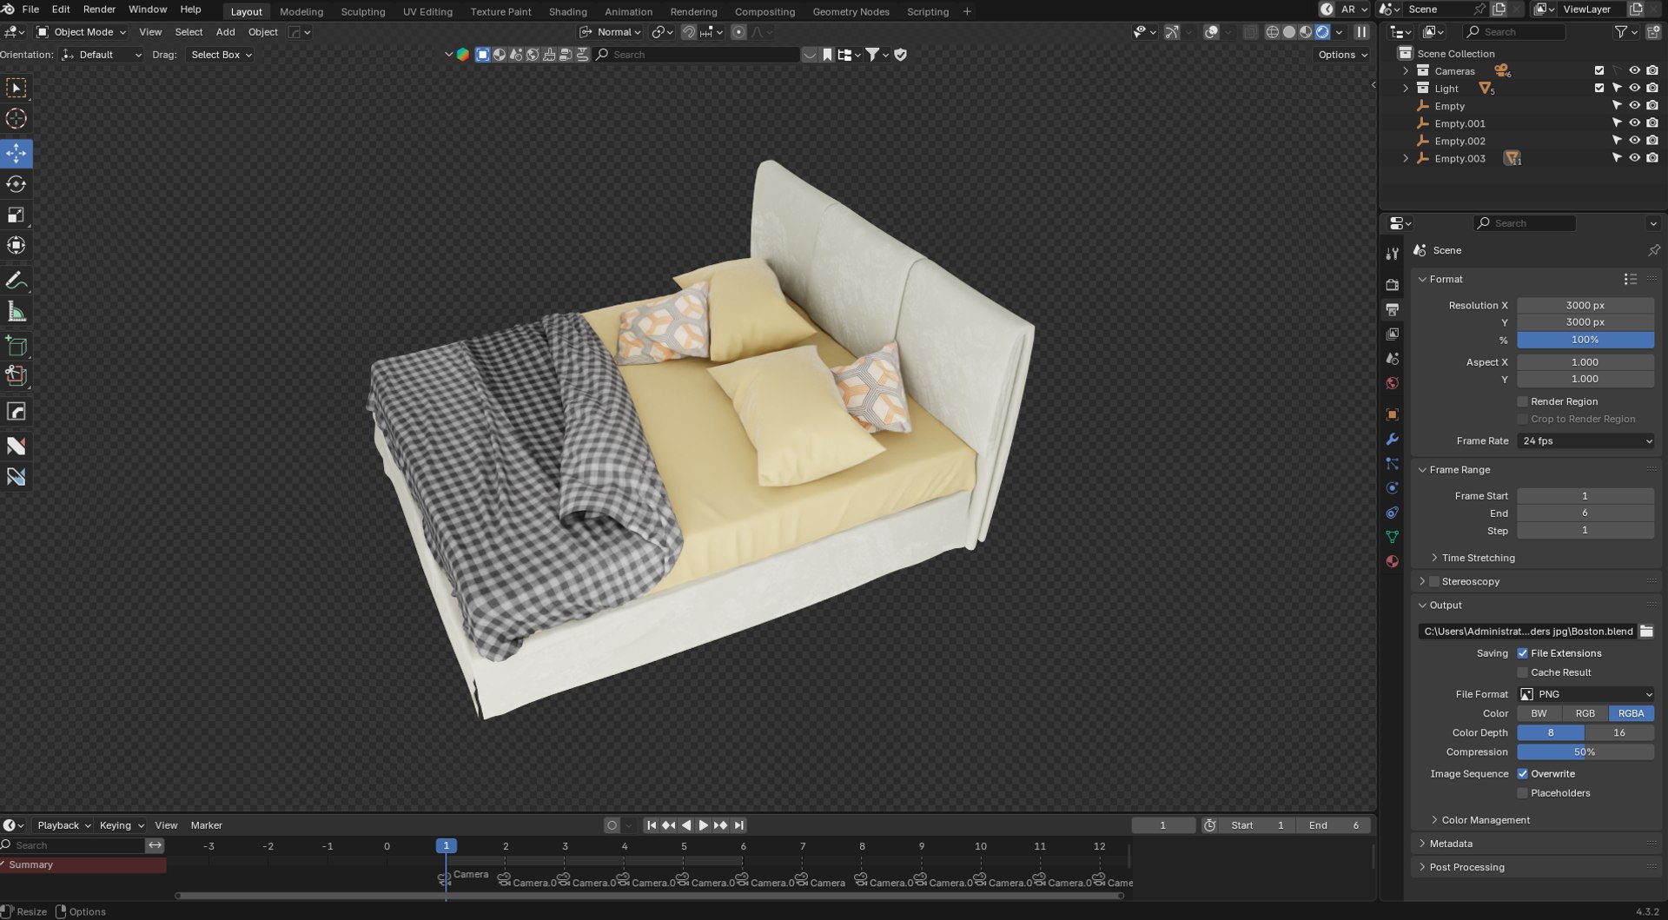Switch to the Geometry Nodes workspace tab
Image resolution: width=1668 pixels, height=920 pixels.
click(x=851, y=11)
